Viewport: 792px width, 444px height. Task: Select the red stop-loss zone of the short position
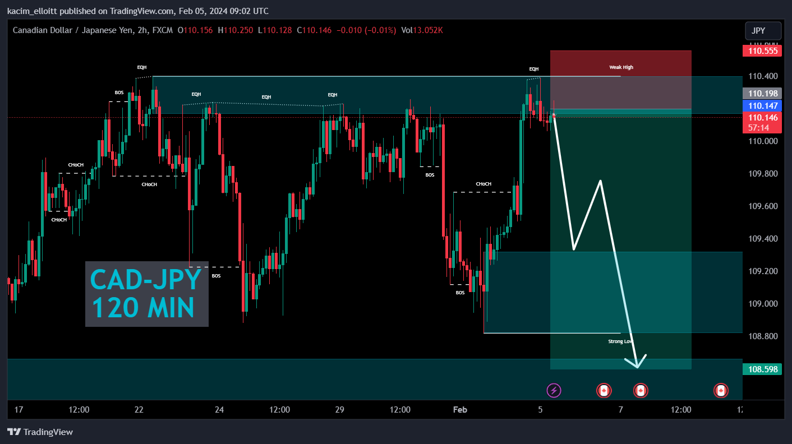click(621, 80)
